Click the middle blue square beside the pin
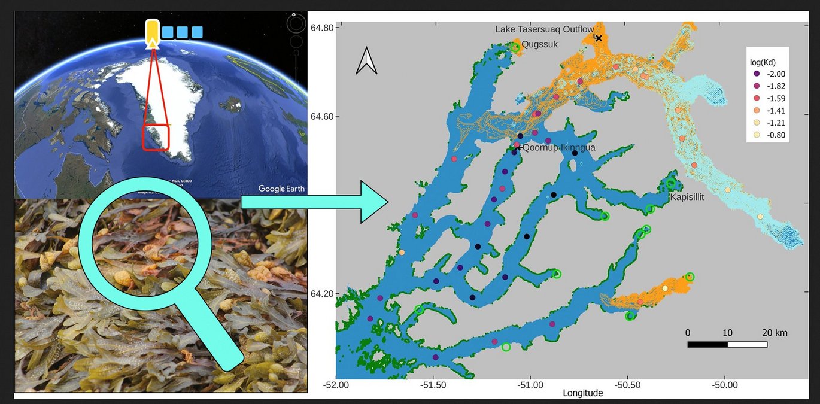Viewport: 820px width, 404px height. coord(183,32)
